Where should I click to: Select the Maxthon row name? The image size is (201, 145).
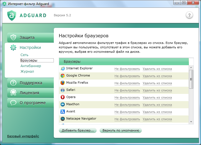73,104
